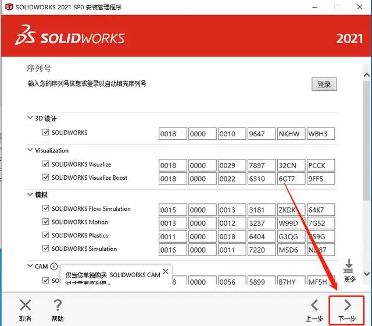The width and height of the screenshot is (372, 326).
Task: Open Help (帮助) question mark
Action: [58, 305]
